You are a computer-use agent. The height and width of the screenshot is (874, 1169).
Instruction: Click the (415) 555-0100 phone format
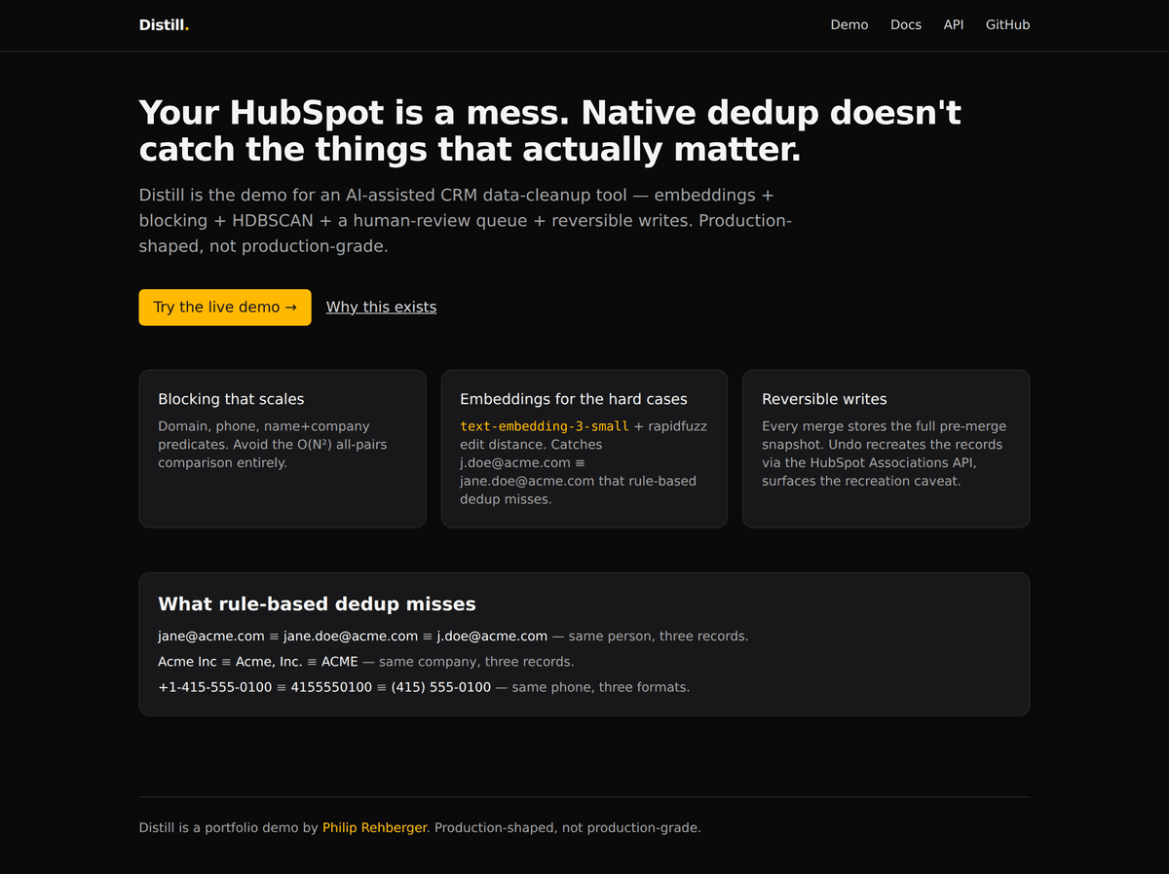pos(441,686)
